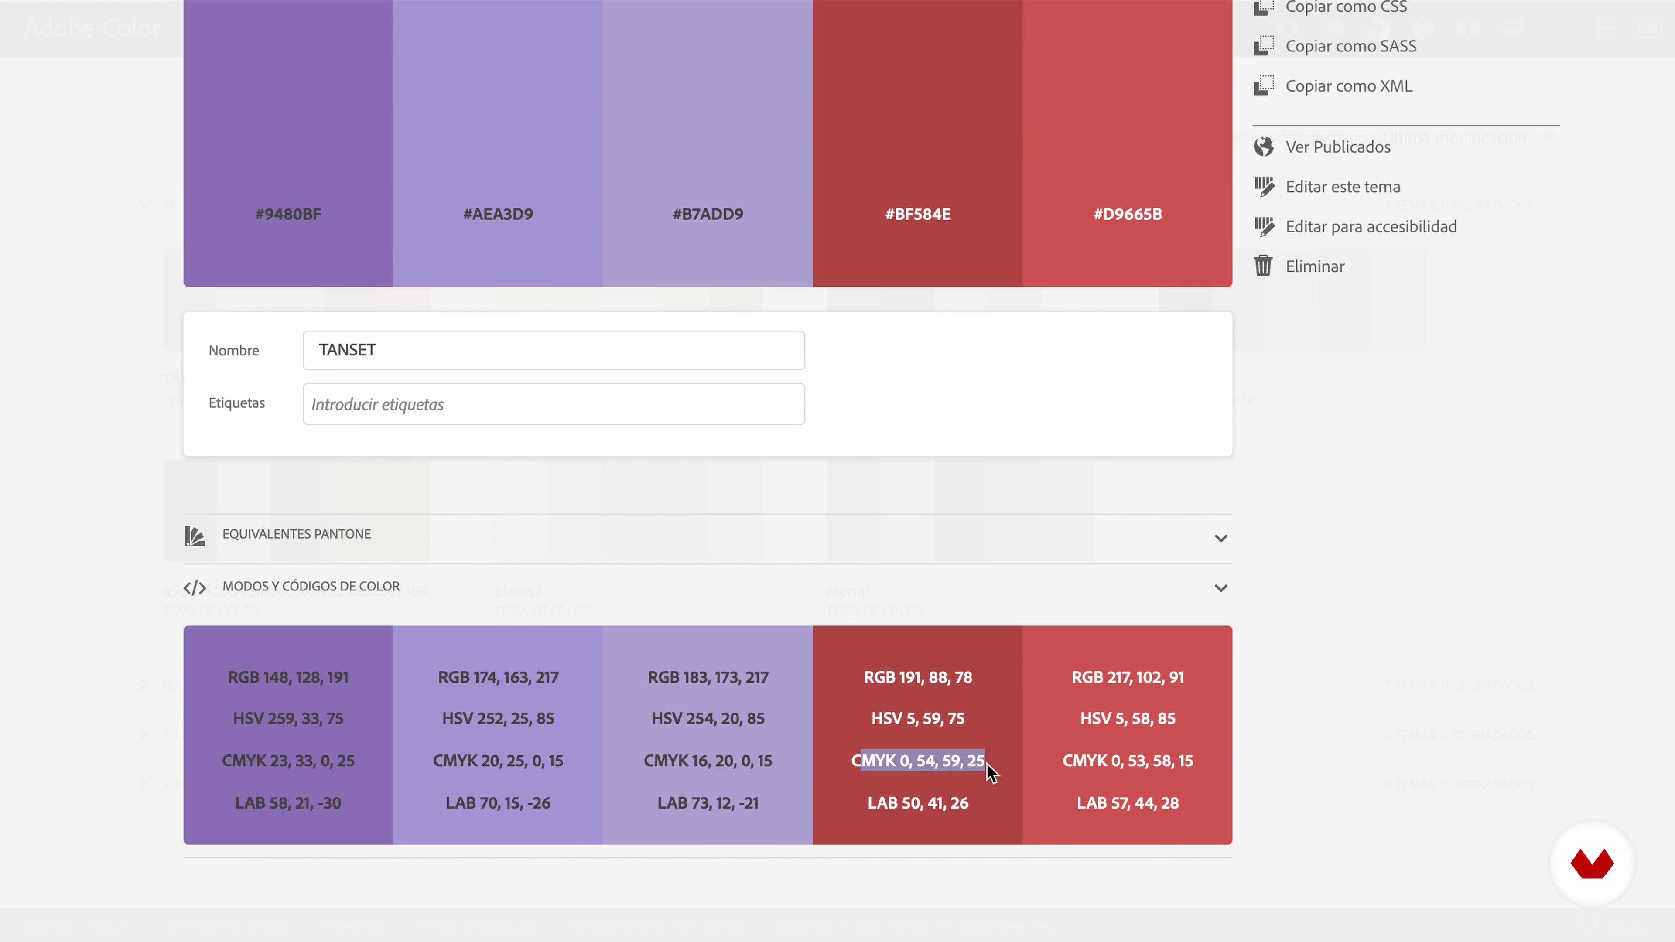The height and width of the screenshot is (942, 1675).
Task: Click the Editar para accesibilidad icon
Action: point(1263,226)
